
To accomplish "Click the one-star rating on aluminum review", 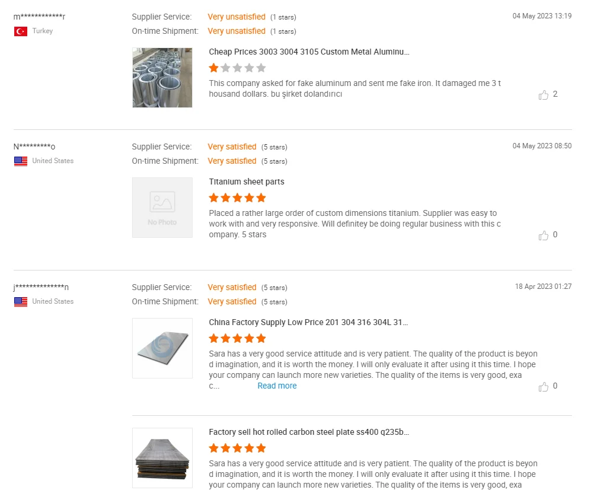I will (237, 68).
